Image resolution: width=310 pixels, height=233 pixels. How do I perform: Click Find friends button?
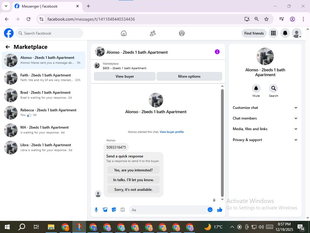(254, 33)
